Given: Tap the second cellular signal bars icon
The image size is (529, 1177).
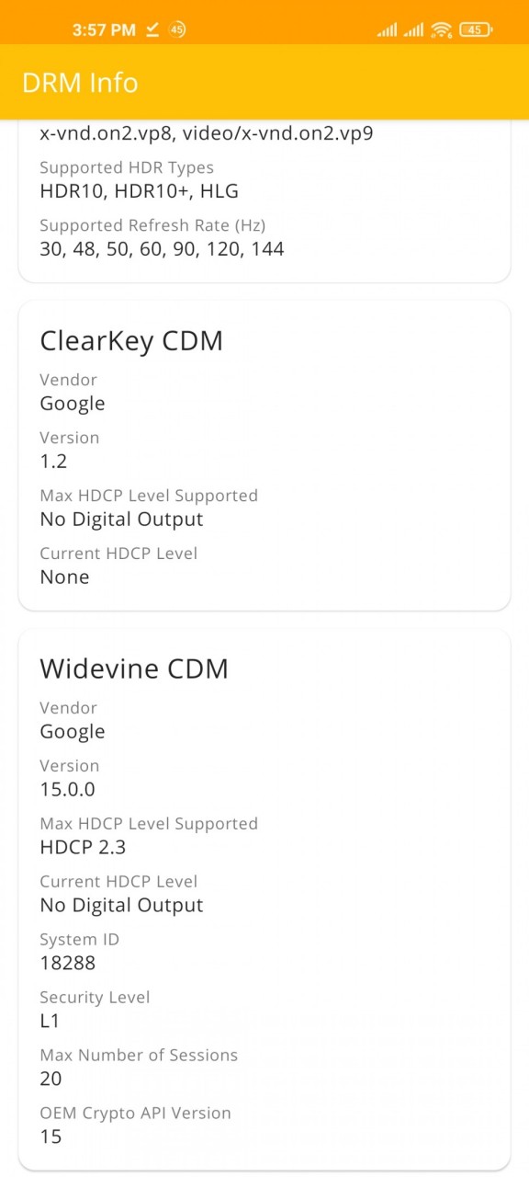Looking at the screenshot, I should click(413, 30).
